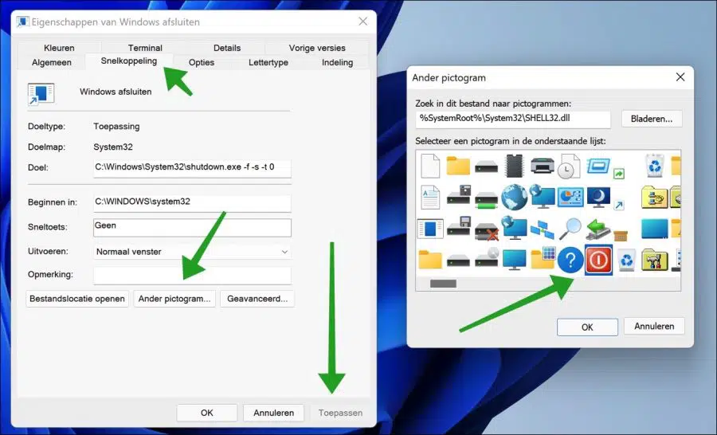Select the Snelkoppeling tab
The image size is (717, 435).
tap(129, 61)
